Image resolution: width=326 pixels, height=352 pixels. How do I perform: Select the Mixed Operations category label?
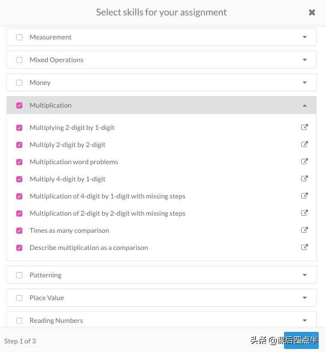pyautogui.click(x=57, y=60)
